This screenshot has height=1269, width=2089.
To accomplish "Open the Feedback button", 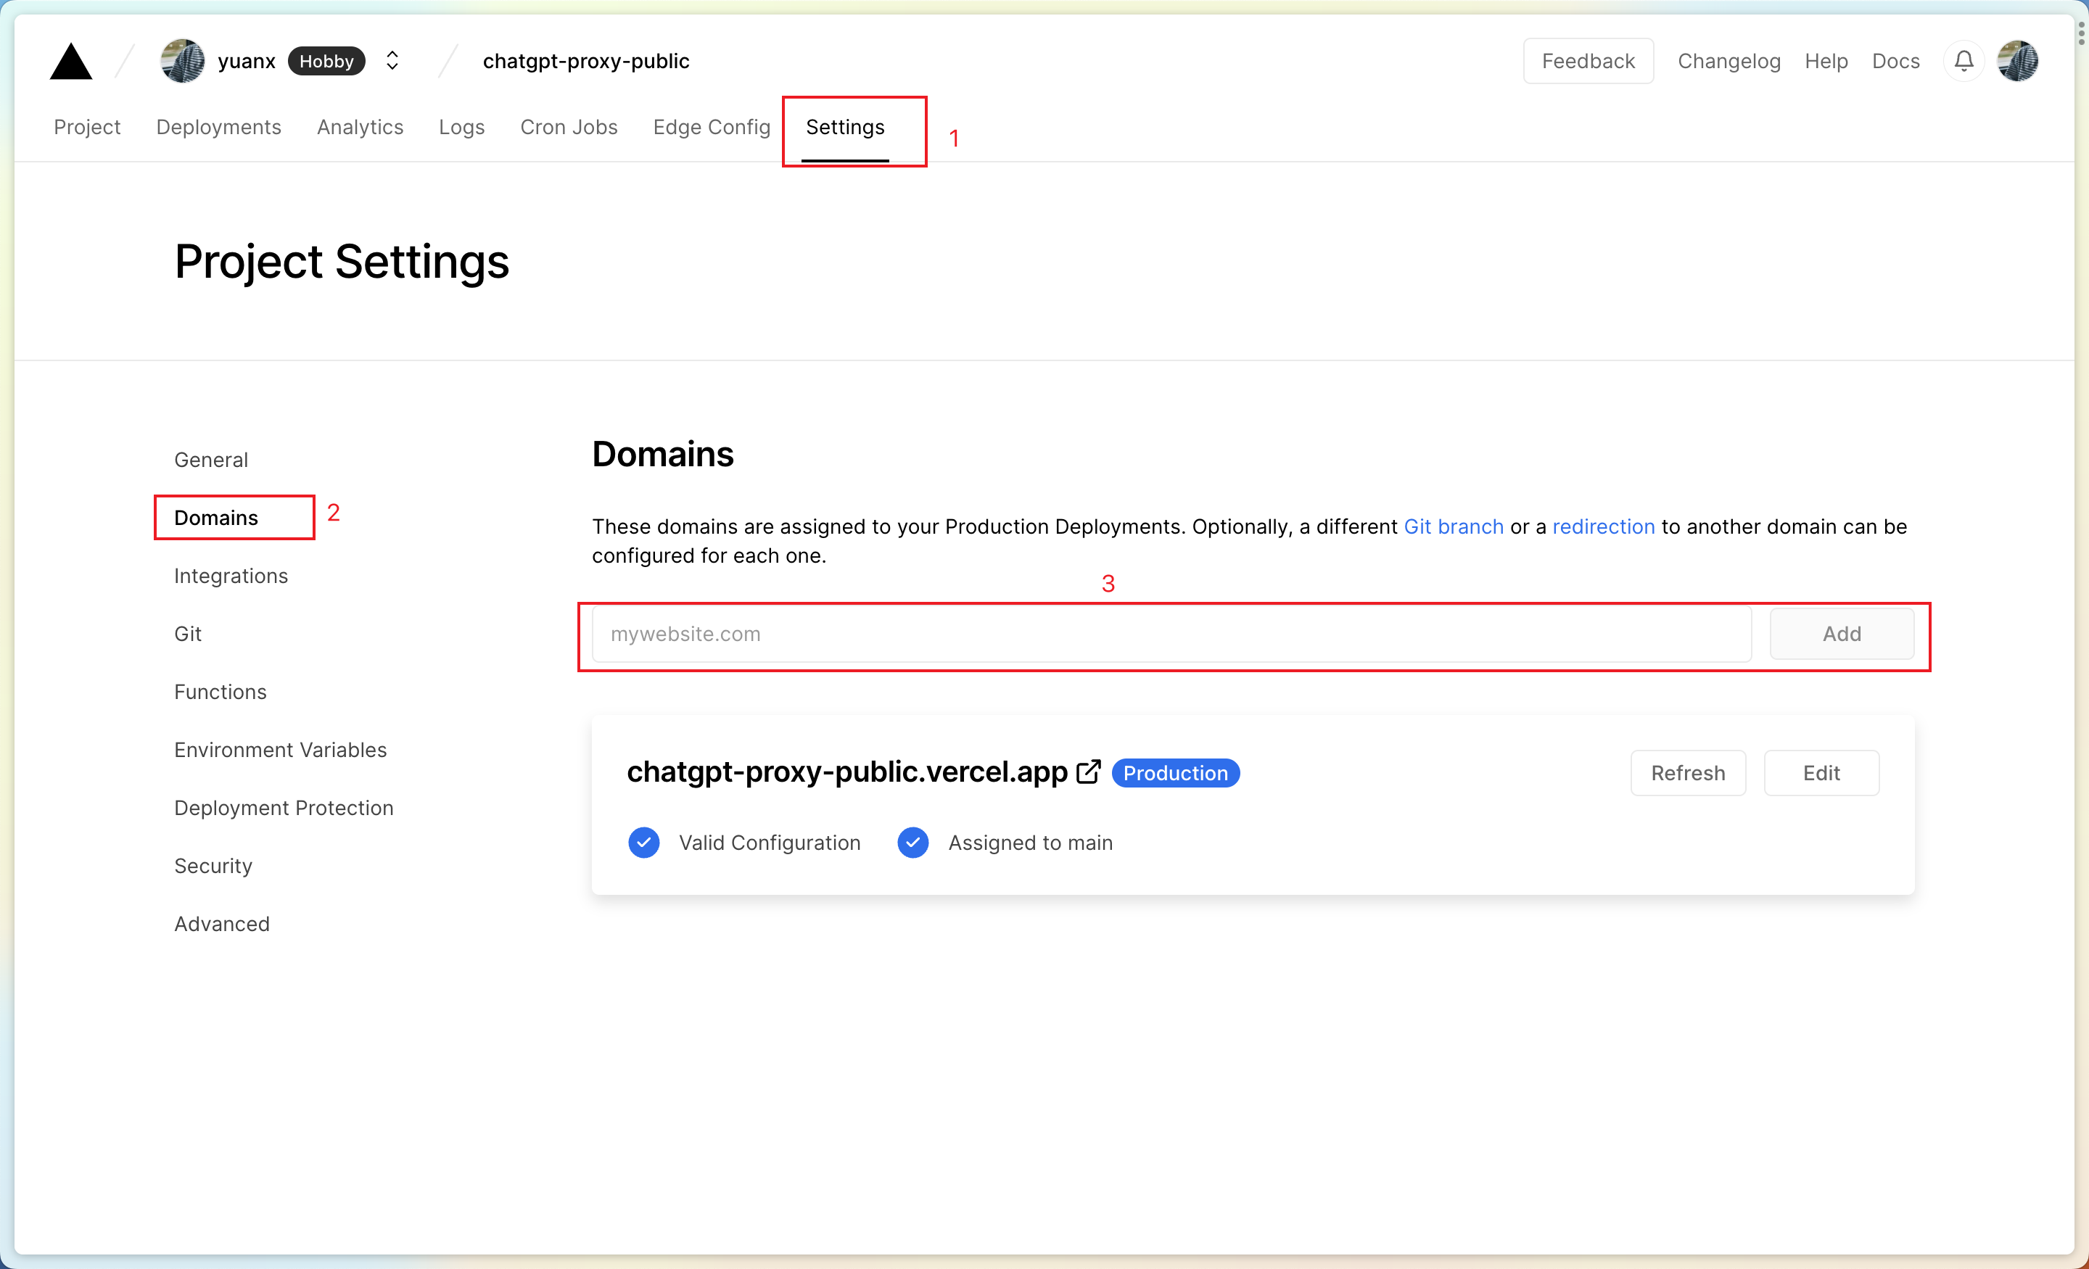I will click(1587, 61).
